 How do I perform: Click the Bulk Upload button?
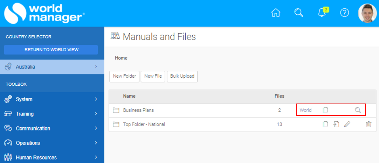pyautogui.click(x=182, y=76)
